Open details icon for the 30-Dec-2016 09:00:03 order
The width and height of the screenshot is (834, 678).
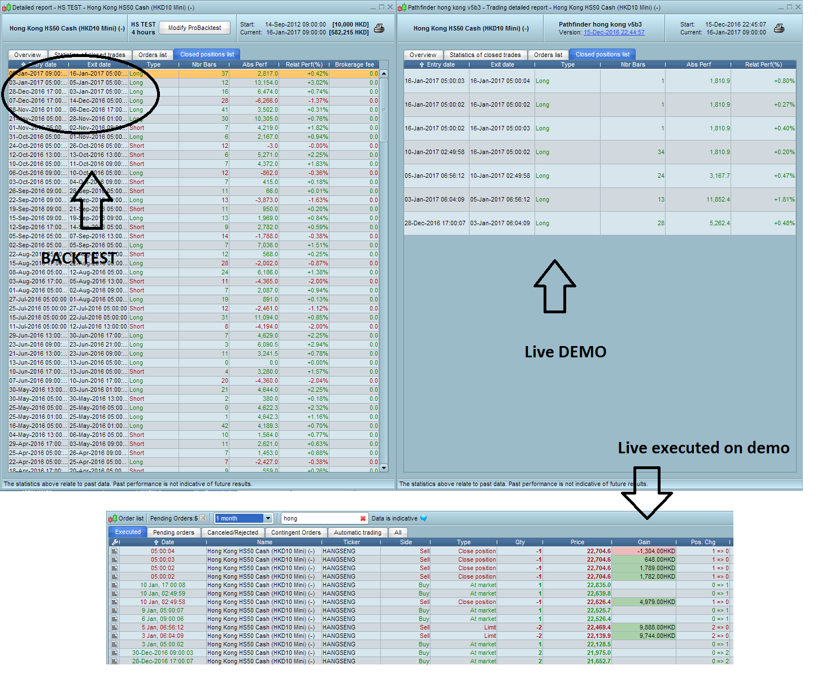[114, 653]
